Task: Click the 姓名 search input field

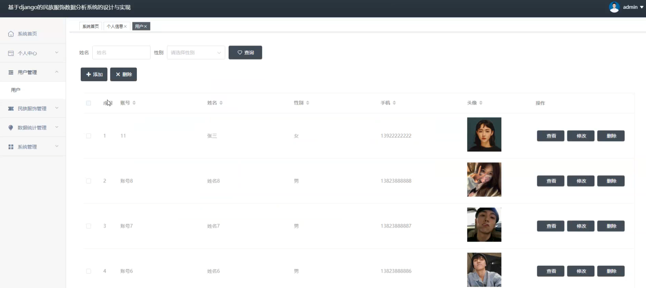Action: [x=121, y=53]
